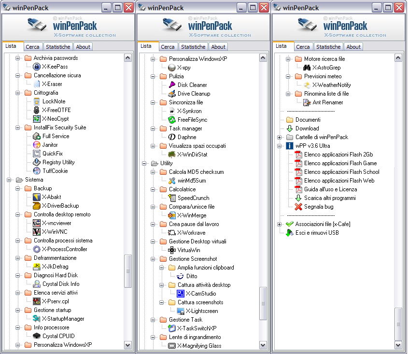
Task: Click the X-FreeOTFE padlock icon
Action: (x=37, y=110)
